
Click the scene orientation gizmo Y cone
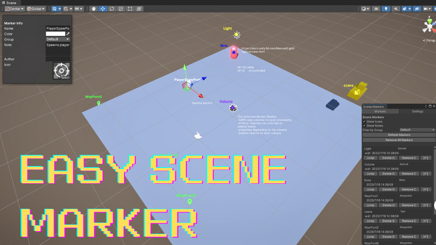pyautogui.click(x=430, y=22)
